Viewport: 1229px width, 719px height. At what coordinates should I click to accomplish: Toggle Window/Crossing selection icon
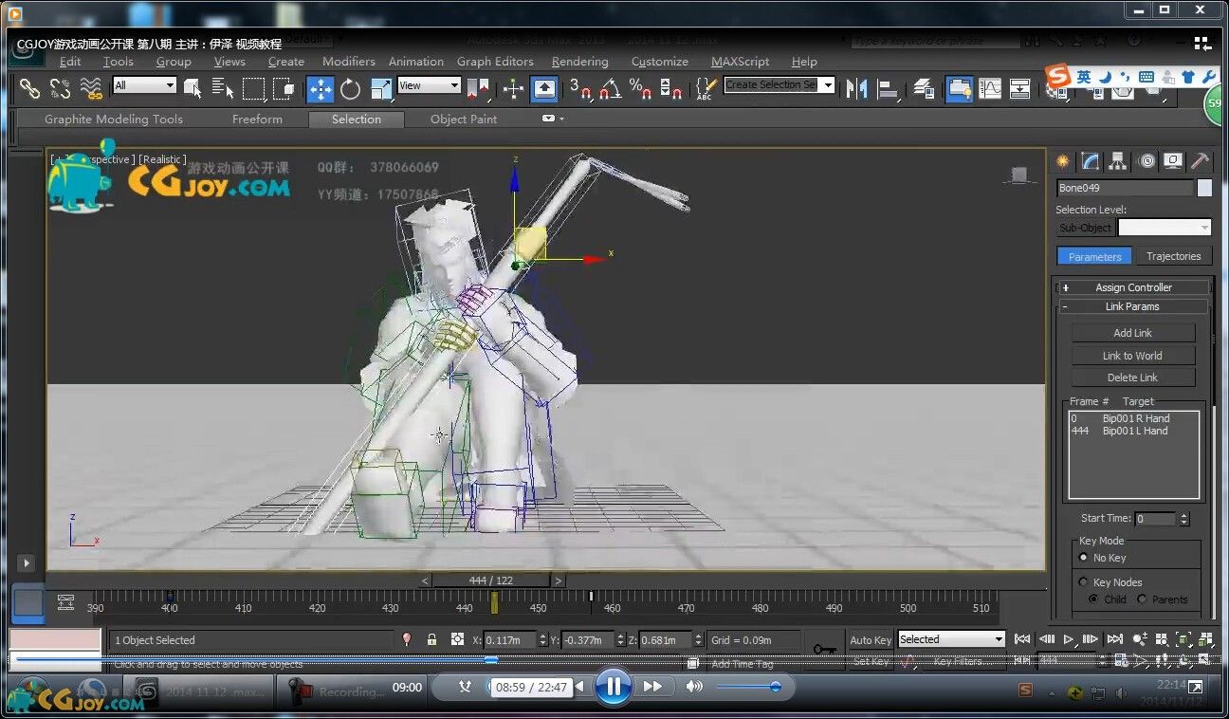(284, 88)
